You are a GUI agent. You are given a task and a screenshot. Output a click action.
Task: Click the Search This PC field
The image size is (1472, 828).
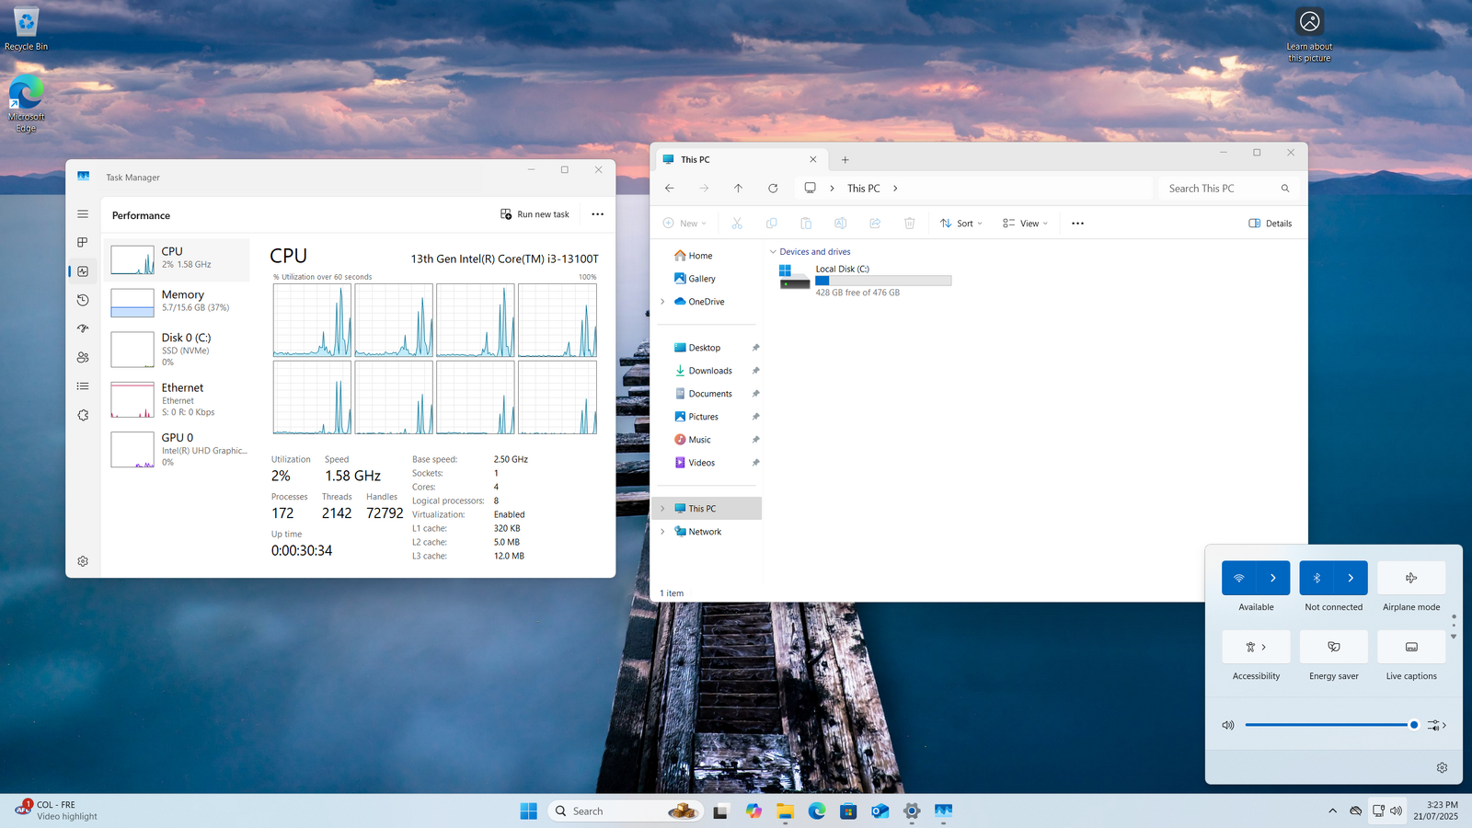click(x=1219, y=189)
